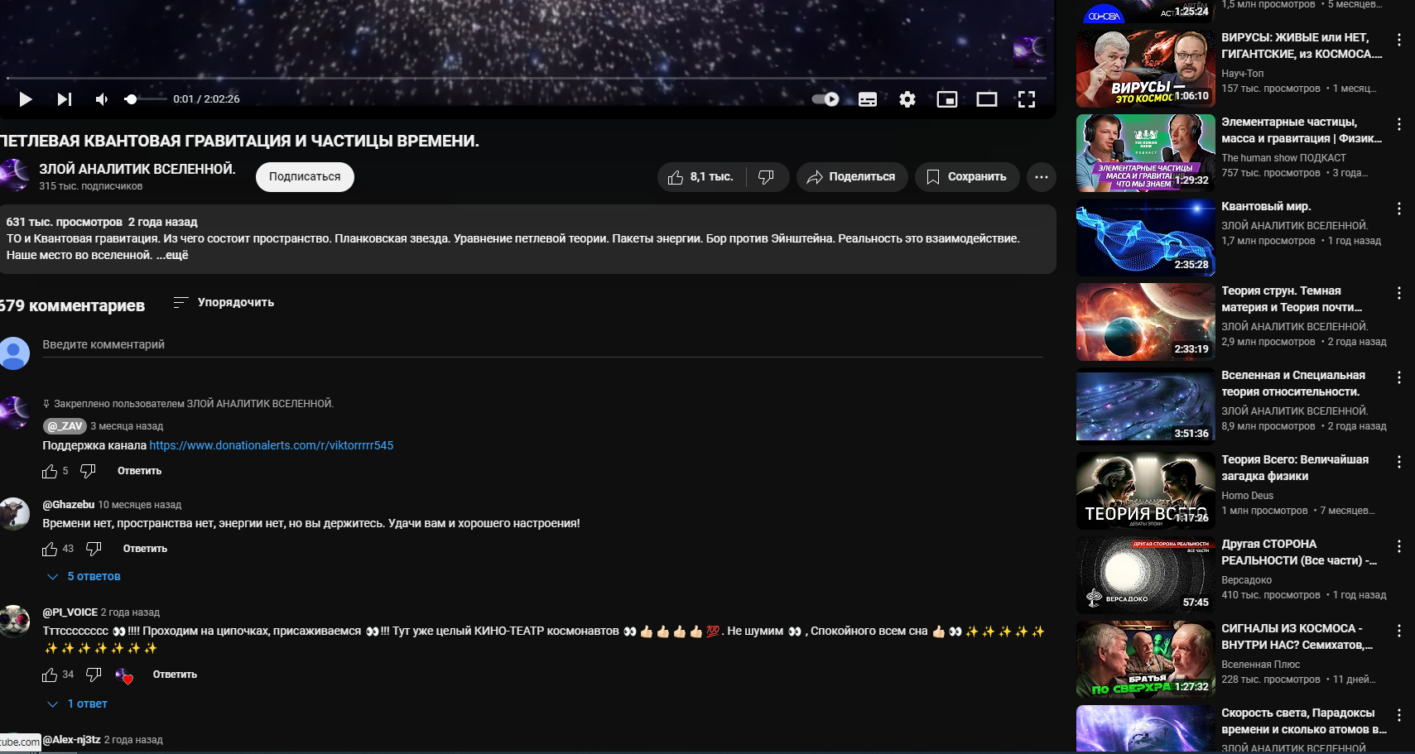Open menu for Элементарные частицы video
The height and width of the screenshot is (754, 1415).
tap(1399, 124)
